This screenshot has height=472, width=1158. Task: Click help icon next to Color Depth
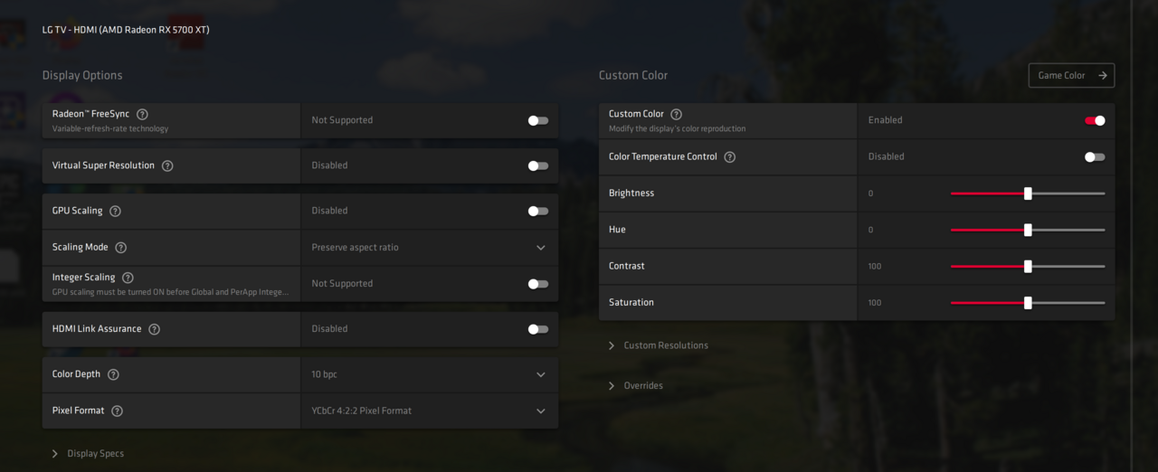tap(113, 374)
